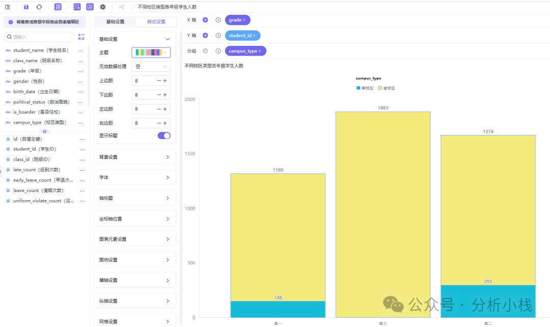Open the campus_type grouping field pill
Image resolution: width=550 pixels, height=327 pixels.
[x=245, y=51]
